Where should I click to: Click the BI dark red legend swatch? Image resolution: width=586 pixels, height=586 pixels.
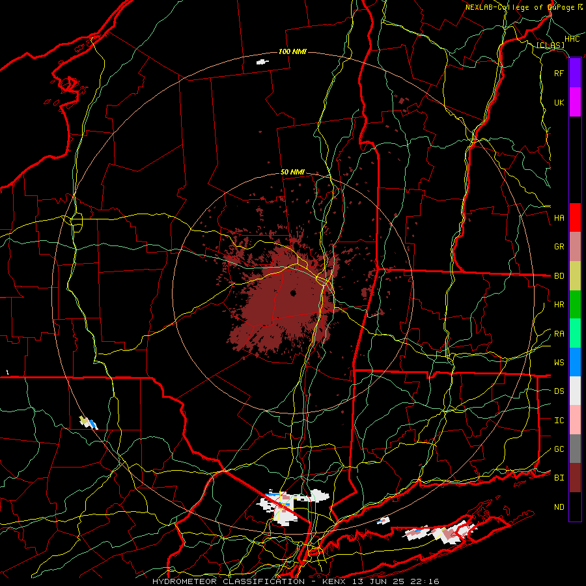pos(575,478)
